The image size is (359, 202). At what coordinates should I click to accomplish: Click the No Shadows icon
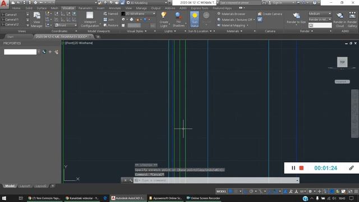click(x=178, y=16)
